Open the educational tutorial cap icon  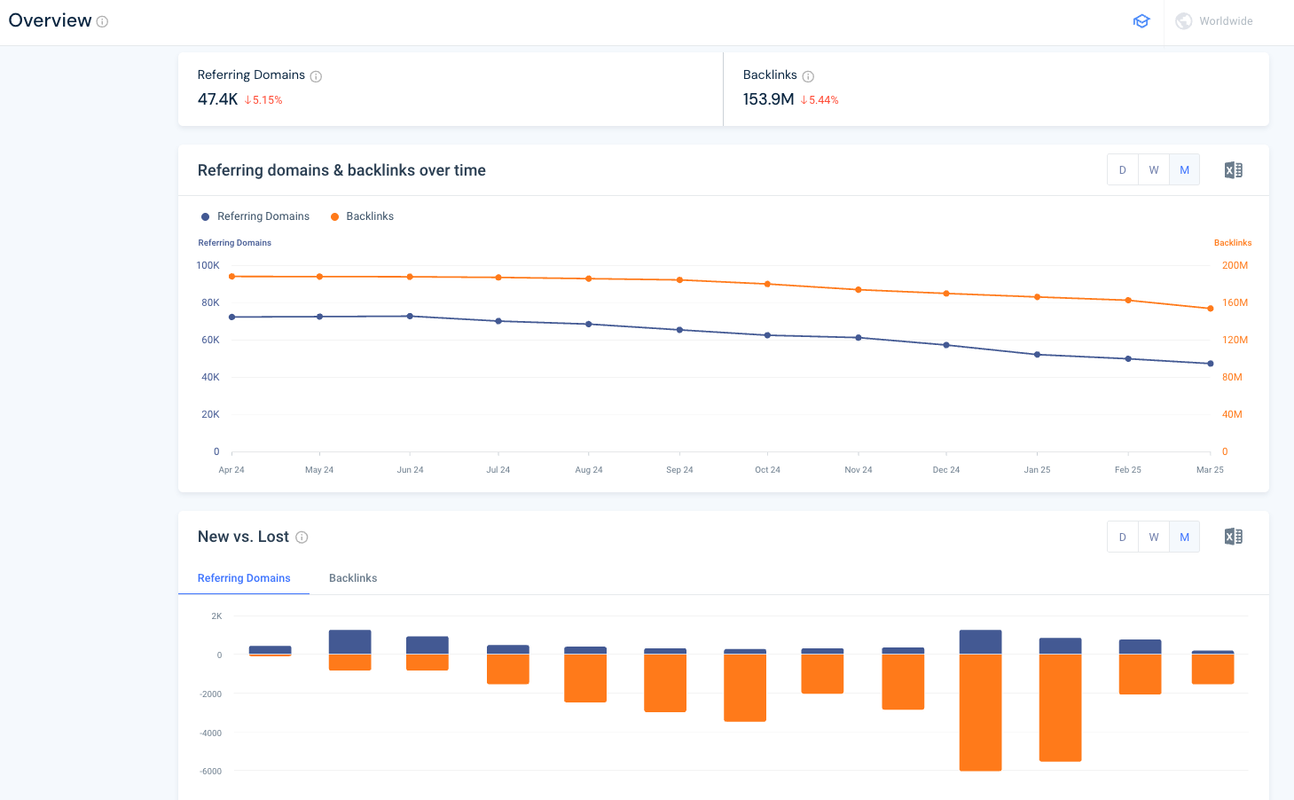pos(1141,20)
